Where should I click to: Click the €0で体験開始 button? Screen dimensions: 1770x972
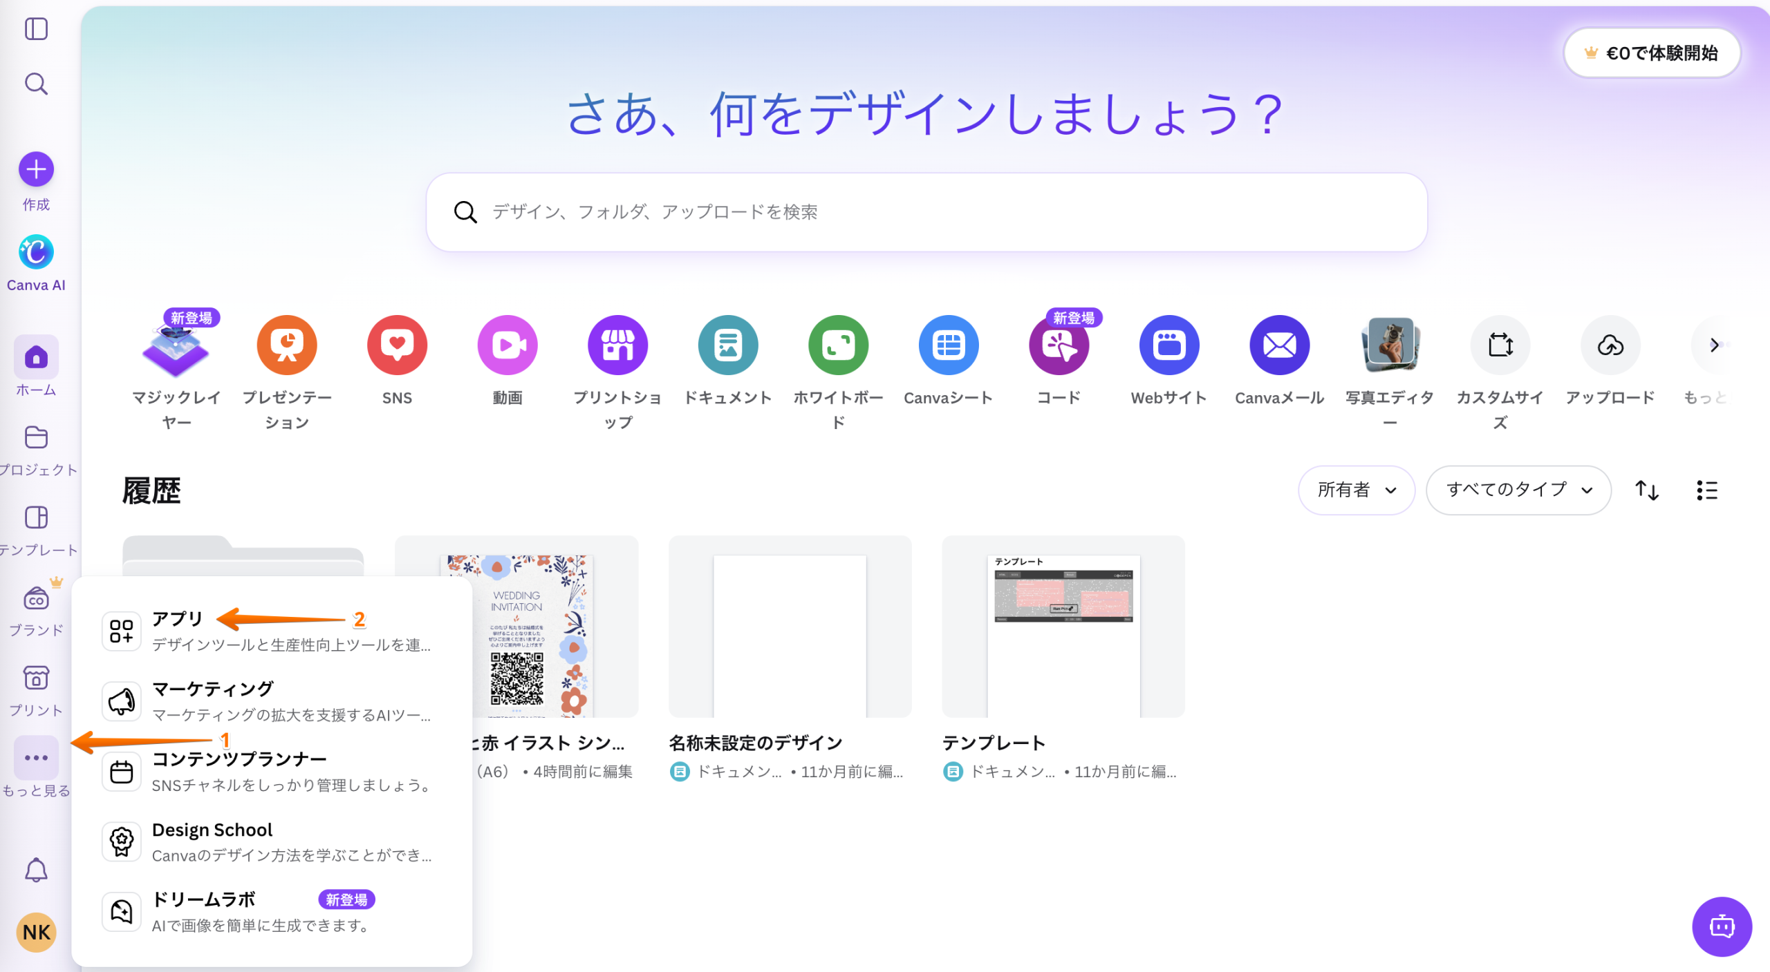click(1652, 53)
